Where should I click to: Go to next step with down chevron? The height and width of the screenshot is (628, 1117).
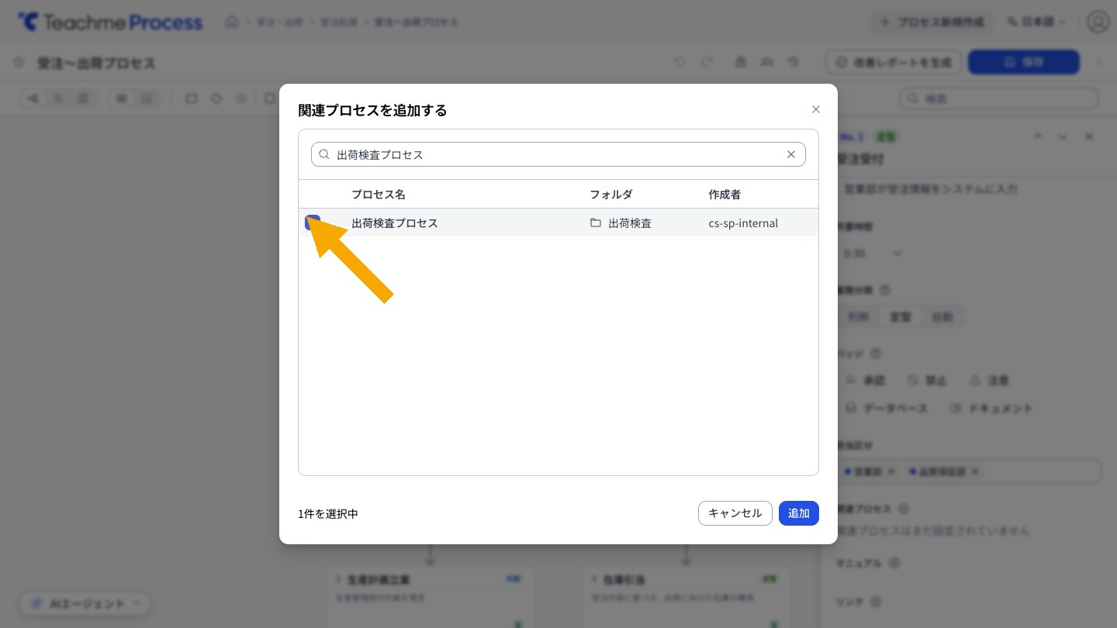(x=1063, y=136)
